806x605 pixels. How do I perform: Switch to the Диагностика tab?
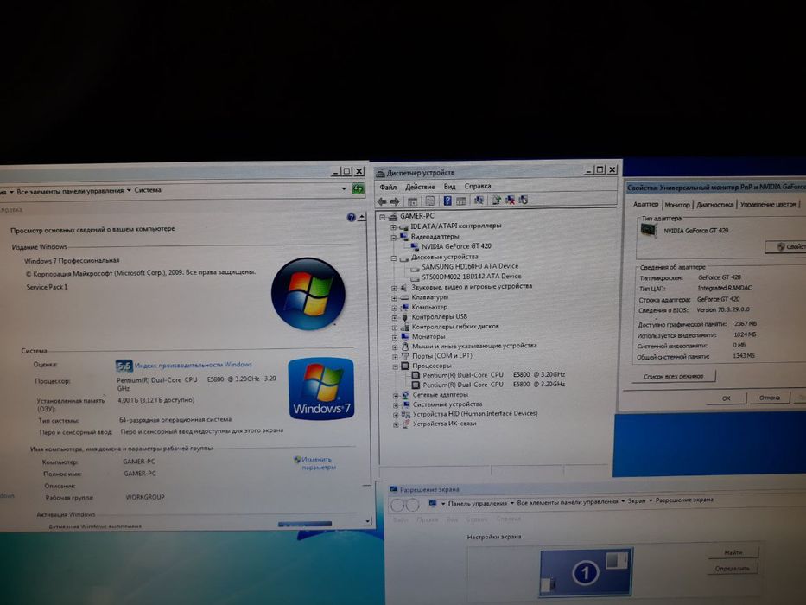715,205
